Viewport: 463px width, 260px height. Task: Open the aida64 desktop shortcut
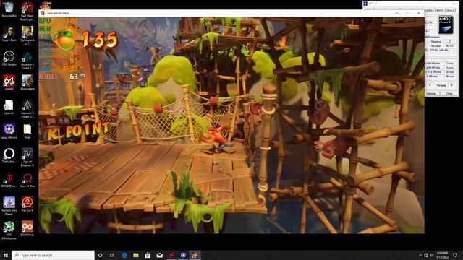coord(9,82)
